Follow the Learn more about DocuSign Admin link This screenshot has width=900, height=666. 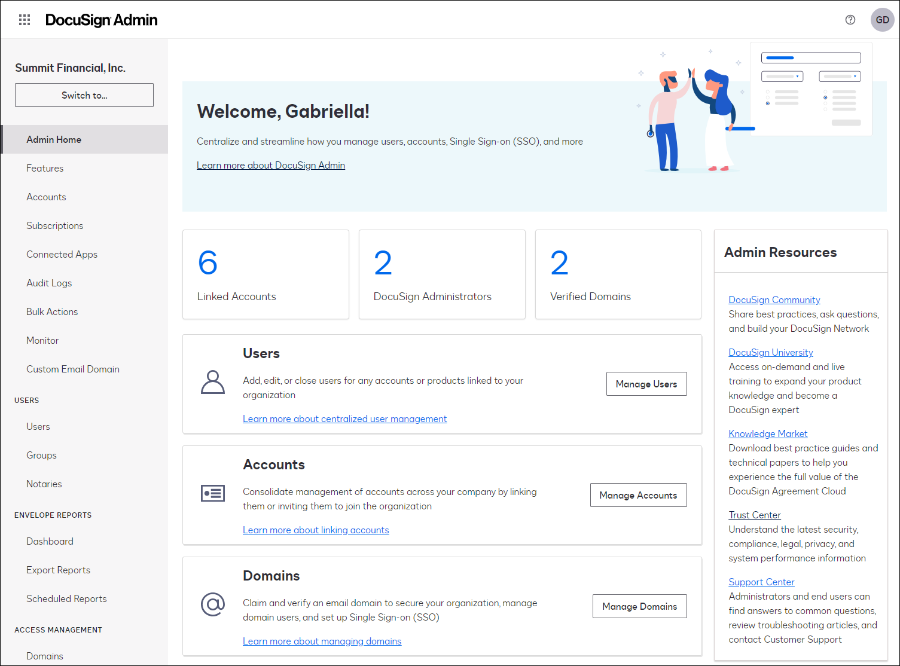[270, 165]
